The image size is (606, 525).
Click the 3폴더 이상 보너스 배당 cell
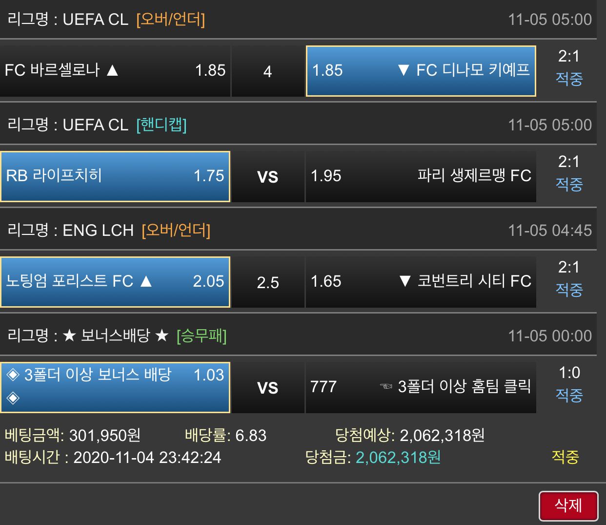(115, 387)
